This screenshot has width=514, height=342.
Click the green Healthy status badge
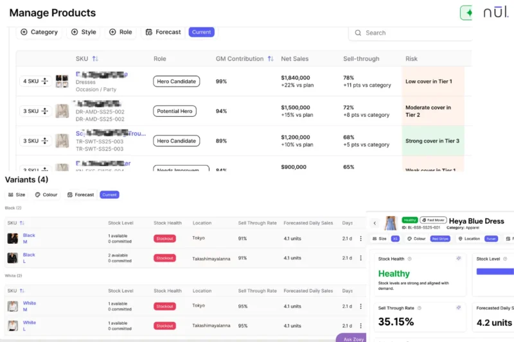(410, 220)
